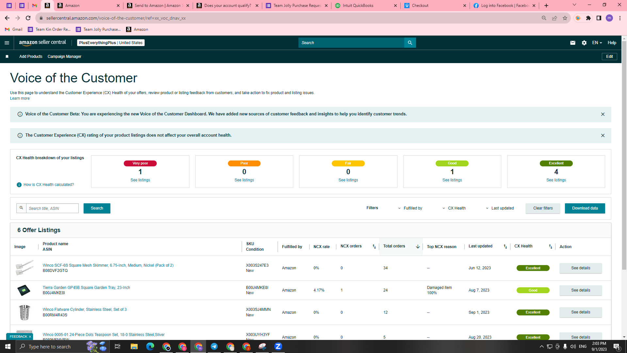This screenshot has height=353, width=627.
Task: Expand the CX Health filter dropdown
Action: click(454, 208)
